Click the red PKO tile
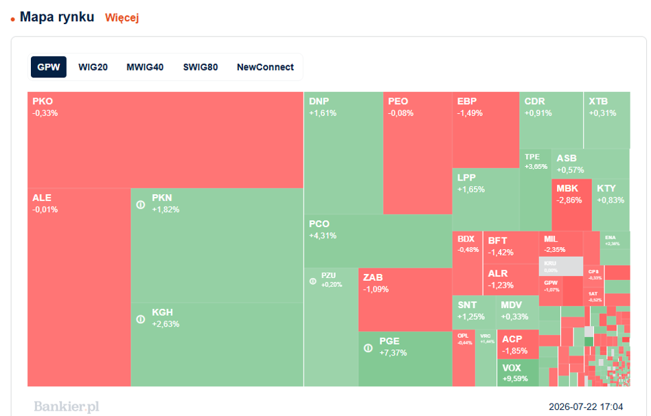Screen dimensions: 651x416 (165, 140)
